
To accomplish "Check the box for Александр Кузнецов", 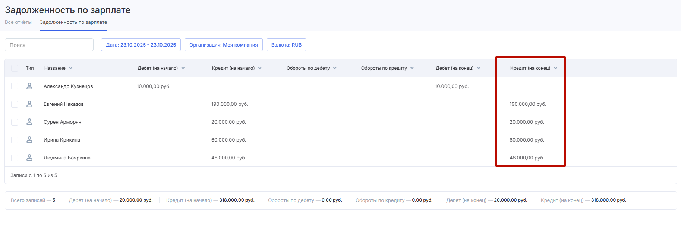I will click(15, 86).
